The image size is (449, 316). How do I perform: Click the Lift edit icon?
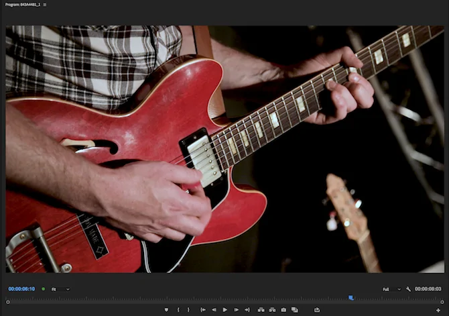coord(261,310)
